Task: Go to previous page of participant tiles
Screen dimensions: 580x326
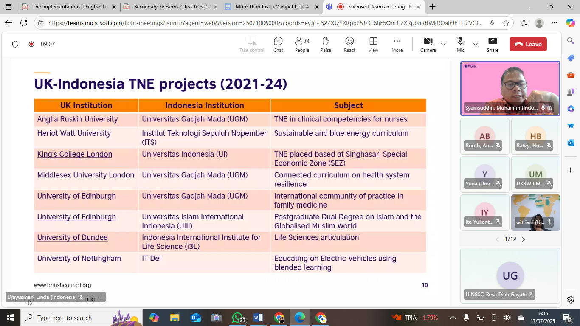Action: 497,239
